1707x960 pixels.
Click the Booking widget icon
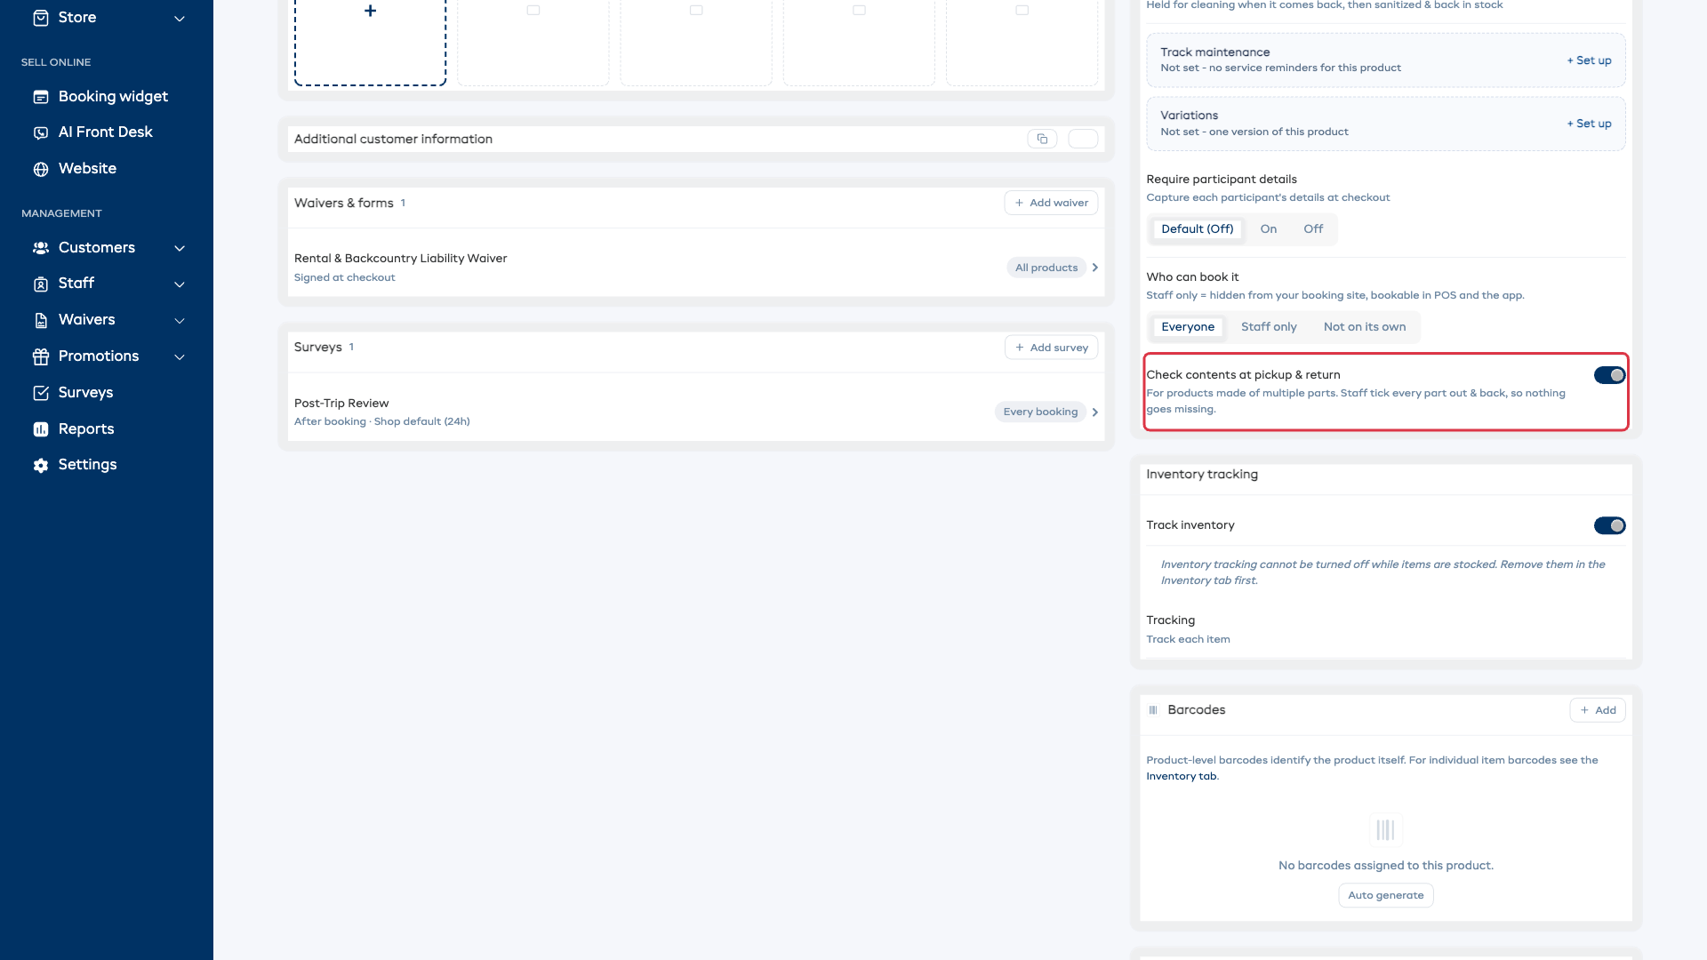pyautogui.click(x=41, y=97)
